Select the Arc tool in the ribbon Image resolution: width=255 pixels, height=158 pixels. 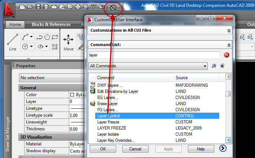25,37
